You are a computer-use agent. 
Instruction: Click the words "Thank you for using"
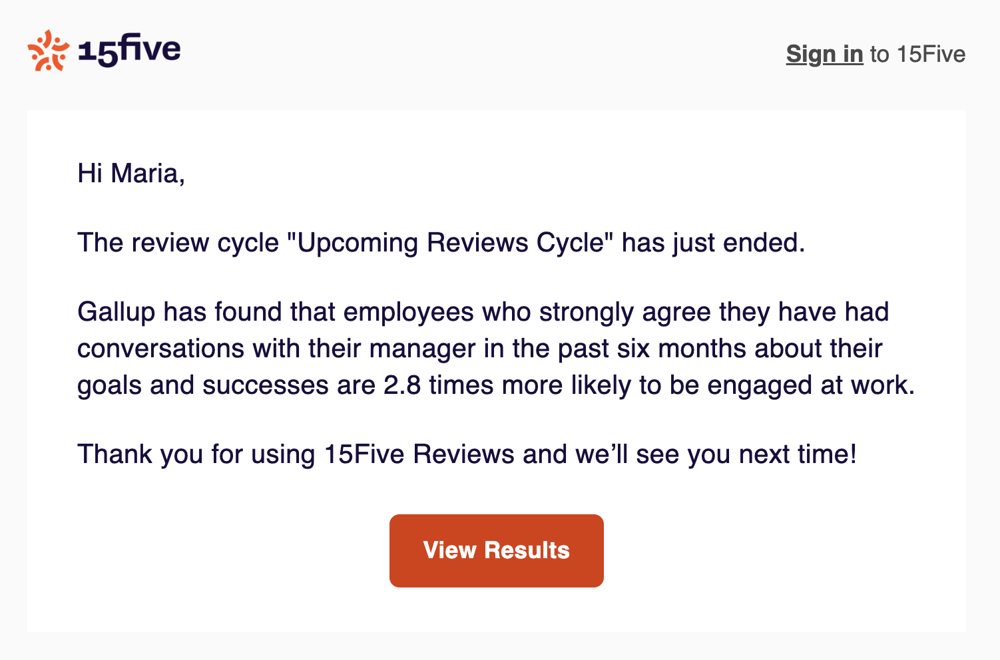[x=196, y=454]
